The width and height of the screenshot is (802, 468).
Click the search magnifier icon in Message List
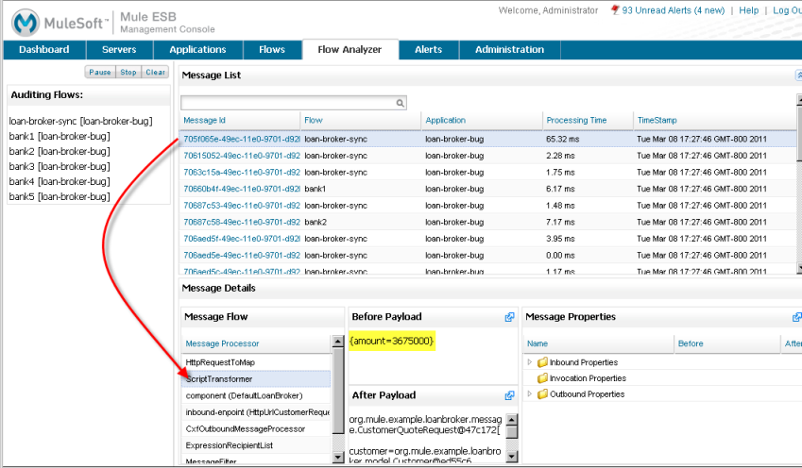401,103
